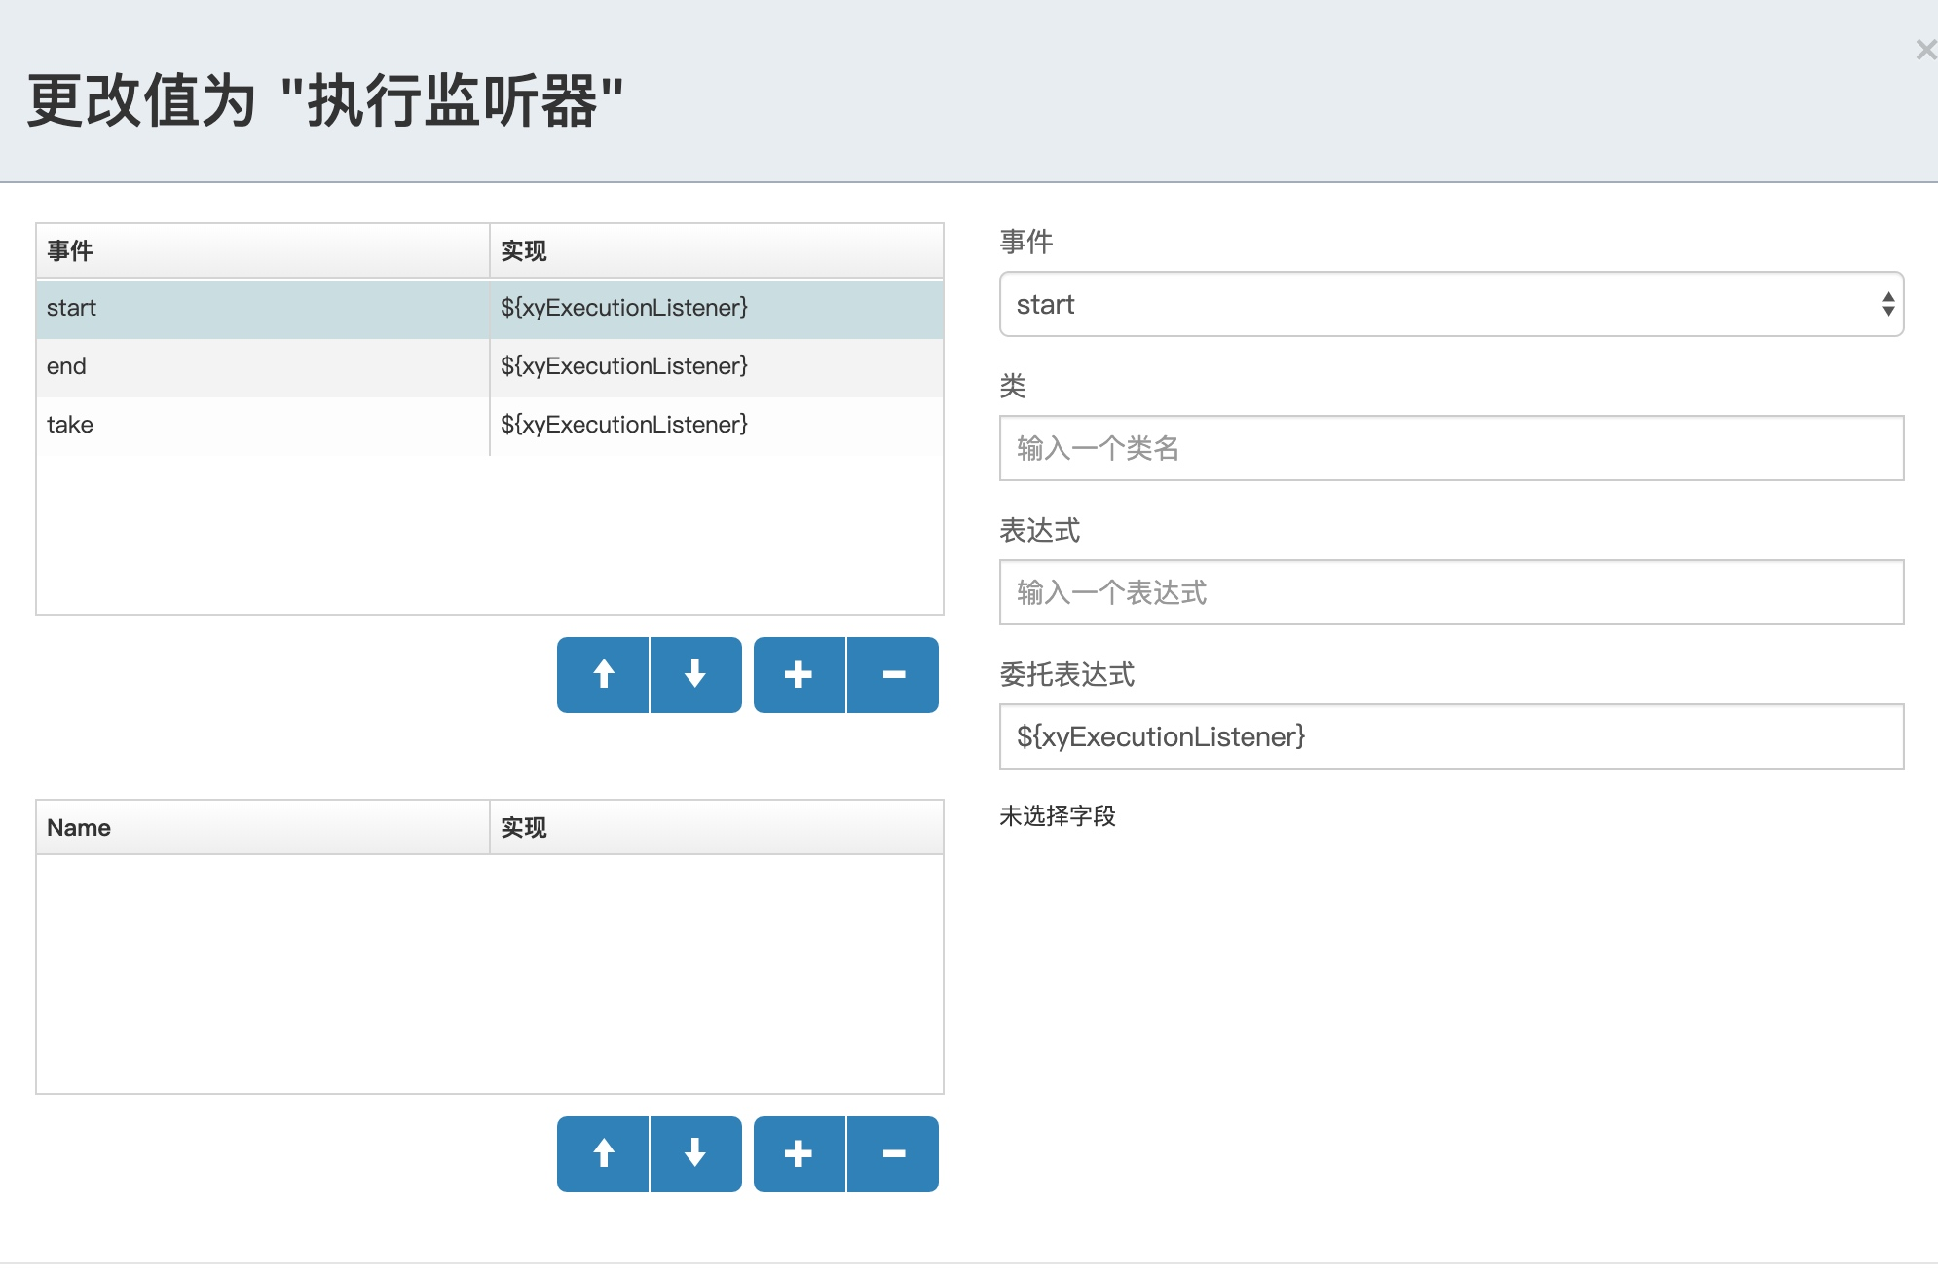Remove field with lower minus button
The width and height of the screenshot is (1938, 1280).
pyautogui.click(x=893, y=1154)
